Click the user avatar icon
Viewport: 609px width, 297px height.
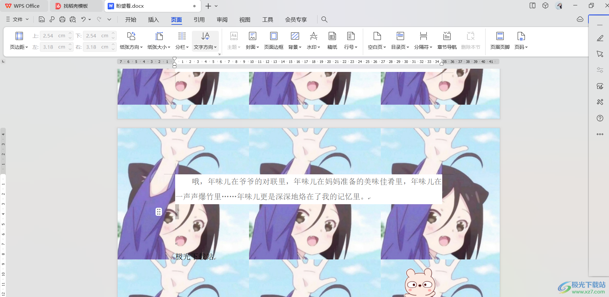coord(560,6)
